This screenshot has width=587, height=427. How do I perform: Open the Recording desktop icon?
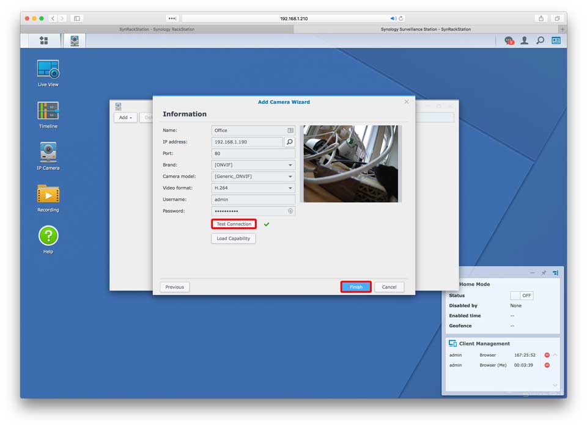coord(48,194)
